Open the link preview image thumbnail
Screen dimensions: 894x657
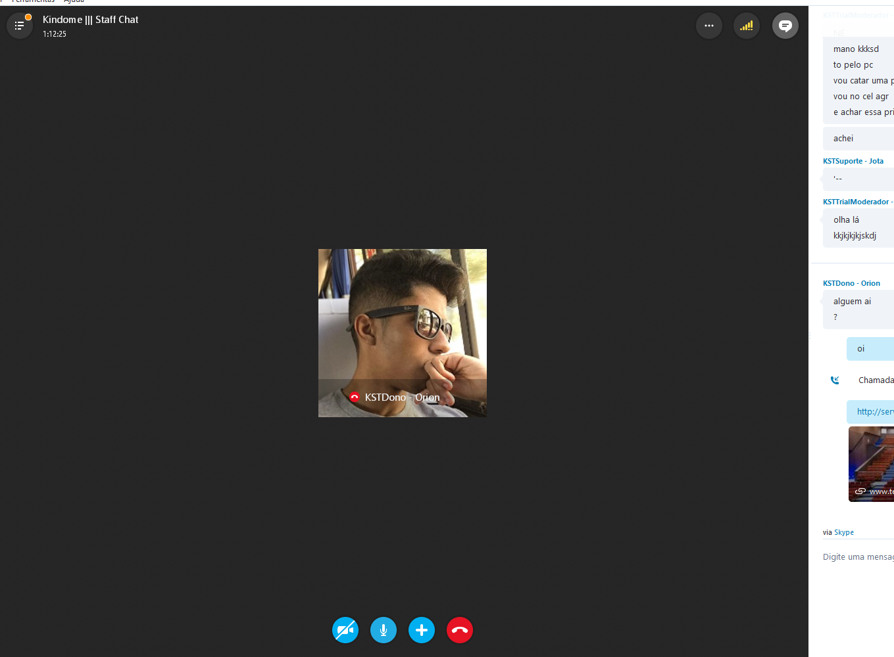tap(871, 464)
